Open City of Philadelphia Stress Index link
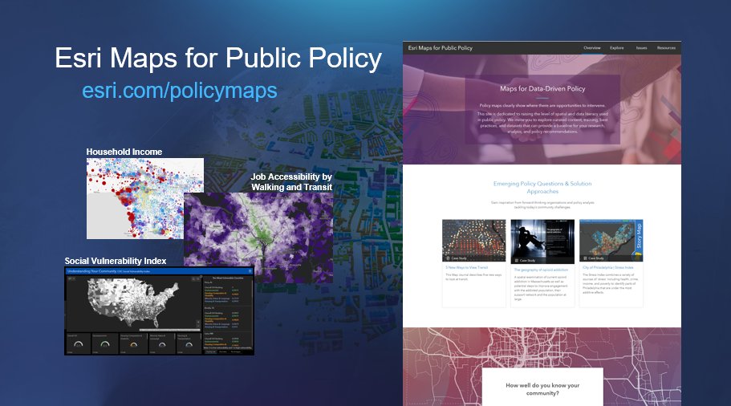 coord(608,267)
